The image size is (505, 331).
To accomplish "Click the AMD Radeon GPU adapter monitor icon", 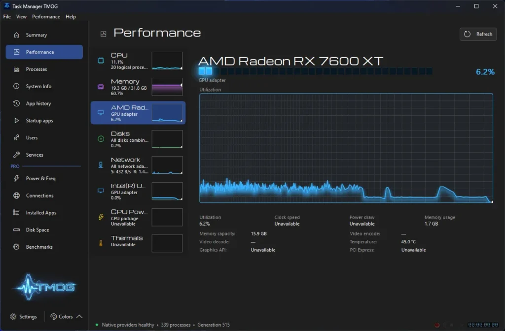I will [x=101, y=113].
